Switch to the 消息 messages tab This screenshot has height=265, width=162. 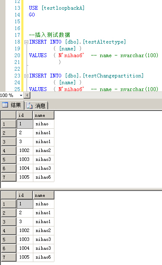36,106
